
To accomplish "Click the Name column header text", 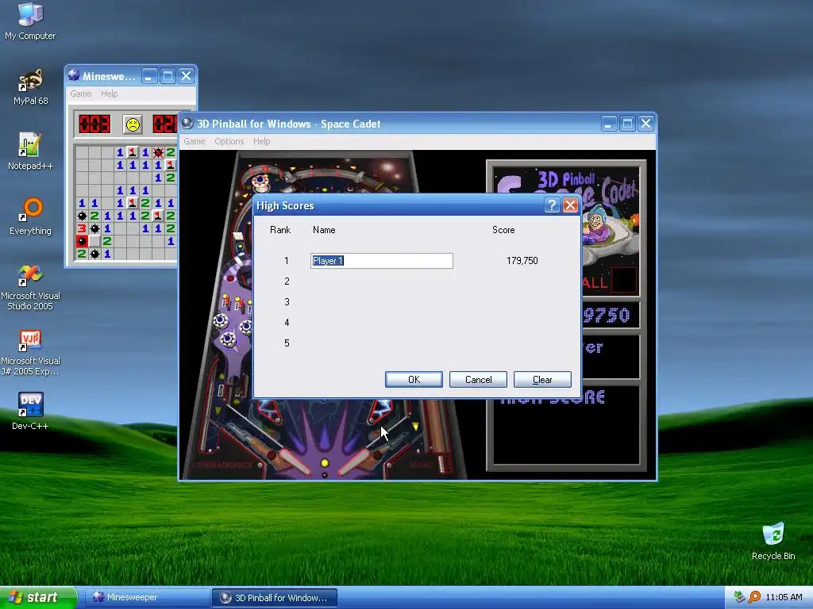I will point(324,230).
